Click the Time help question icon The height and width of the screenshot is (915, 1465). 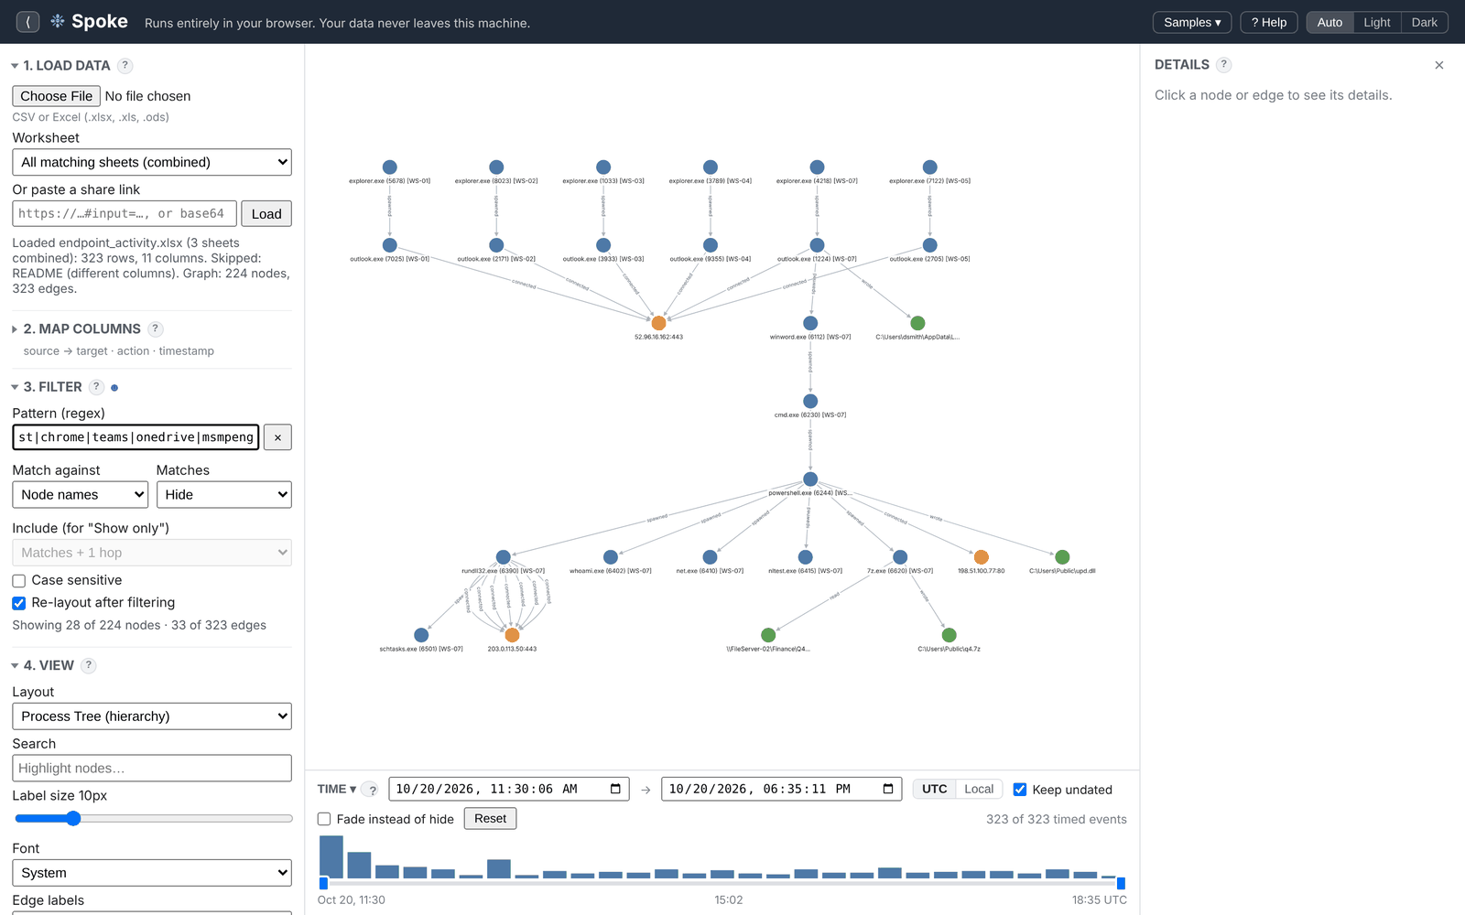pos(372,790)
